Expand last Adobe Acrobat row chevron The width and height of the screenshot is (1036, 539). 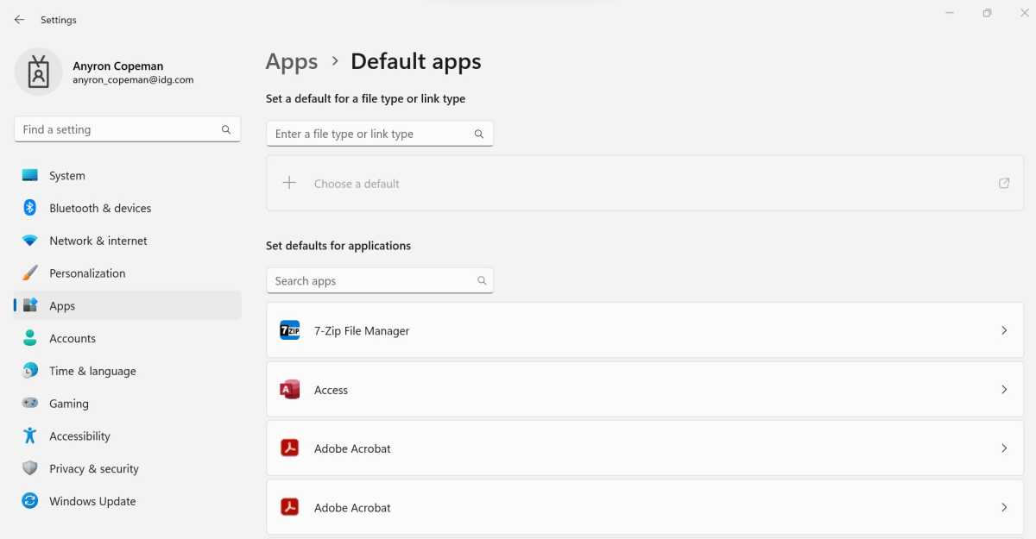[1004, 507]
